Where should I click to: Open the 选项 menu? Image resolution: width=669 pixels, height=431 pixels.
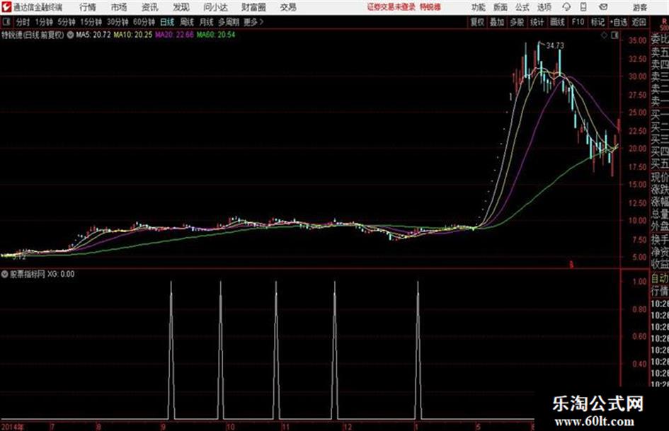pyautogui.click(x=544, y=7)
